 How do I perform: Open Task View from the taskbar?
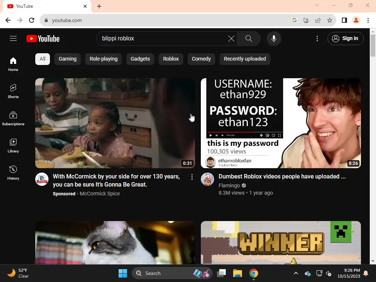pos(221,273)
